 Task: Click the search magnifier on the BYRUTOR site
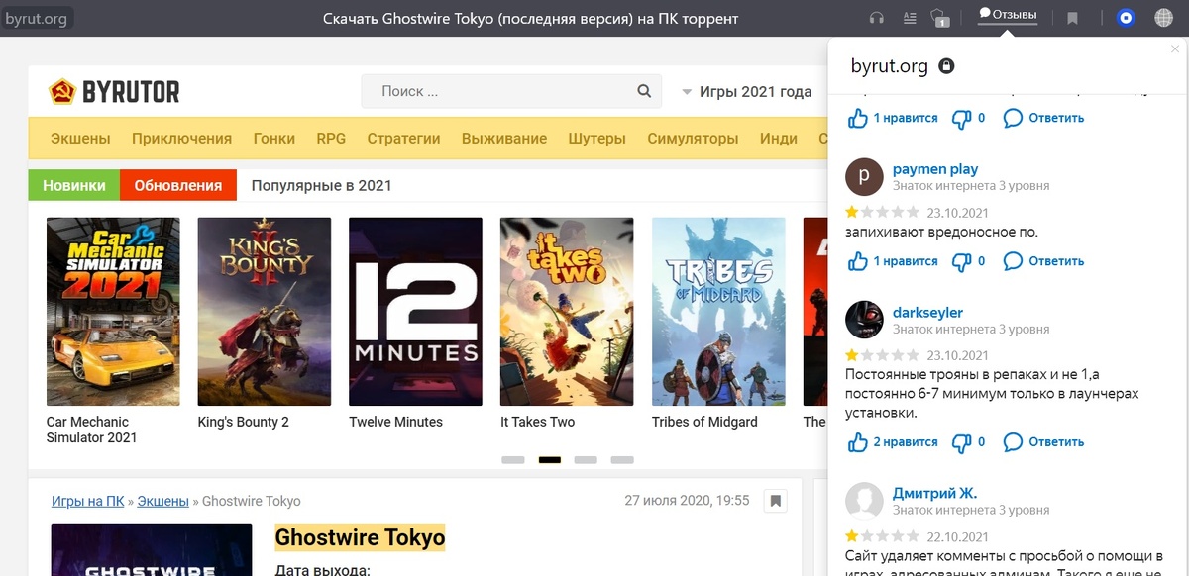point(642,90)
